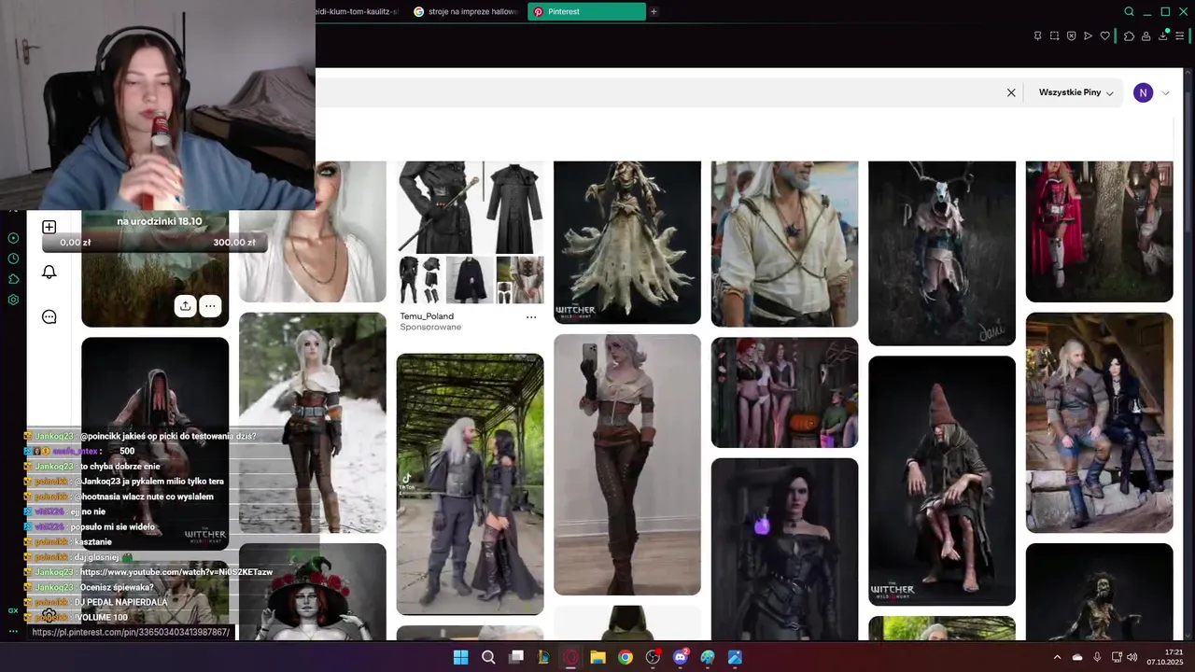Show hidden system tray icons chevron
The image size is (1195, 672).
pos(1057,657)
